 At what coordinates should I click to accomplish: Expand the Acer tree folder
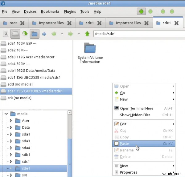11,121
